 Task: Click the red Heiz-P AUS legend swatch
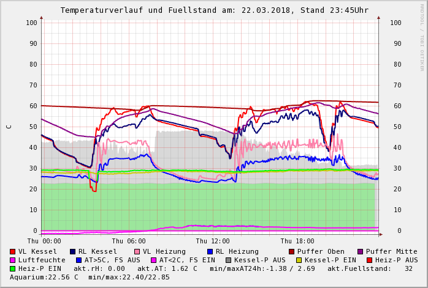[x=369, y=260]
